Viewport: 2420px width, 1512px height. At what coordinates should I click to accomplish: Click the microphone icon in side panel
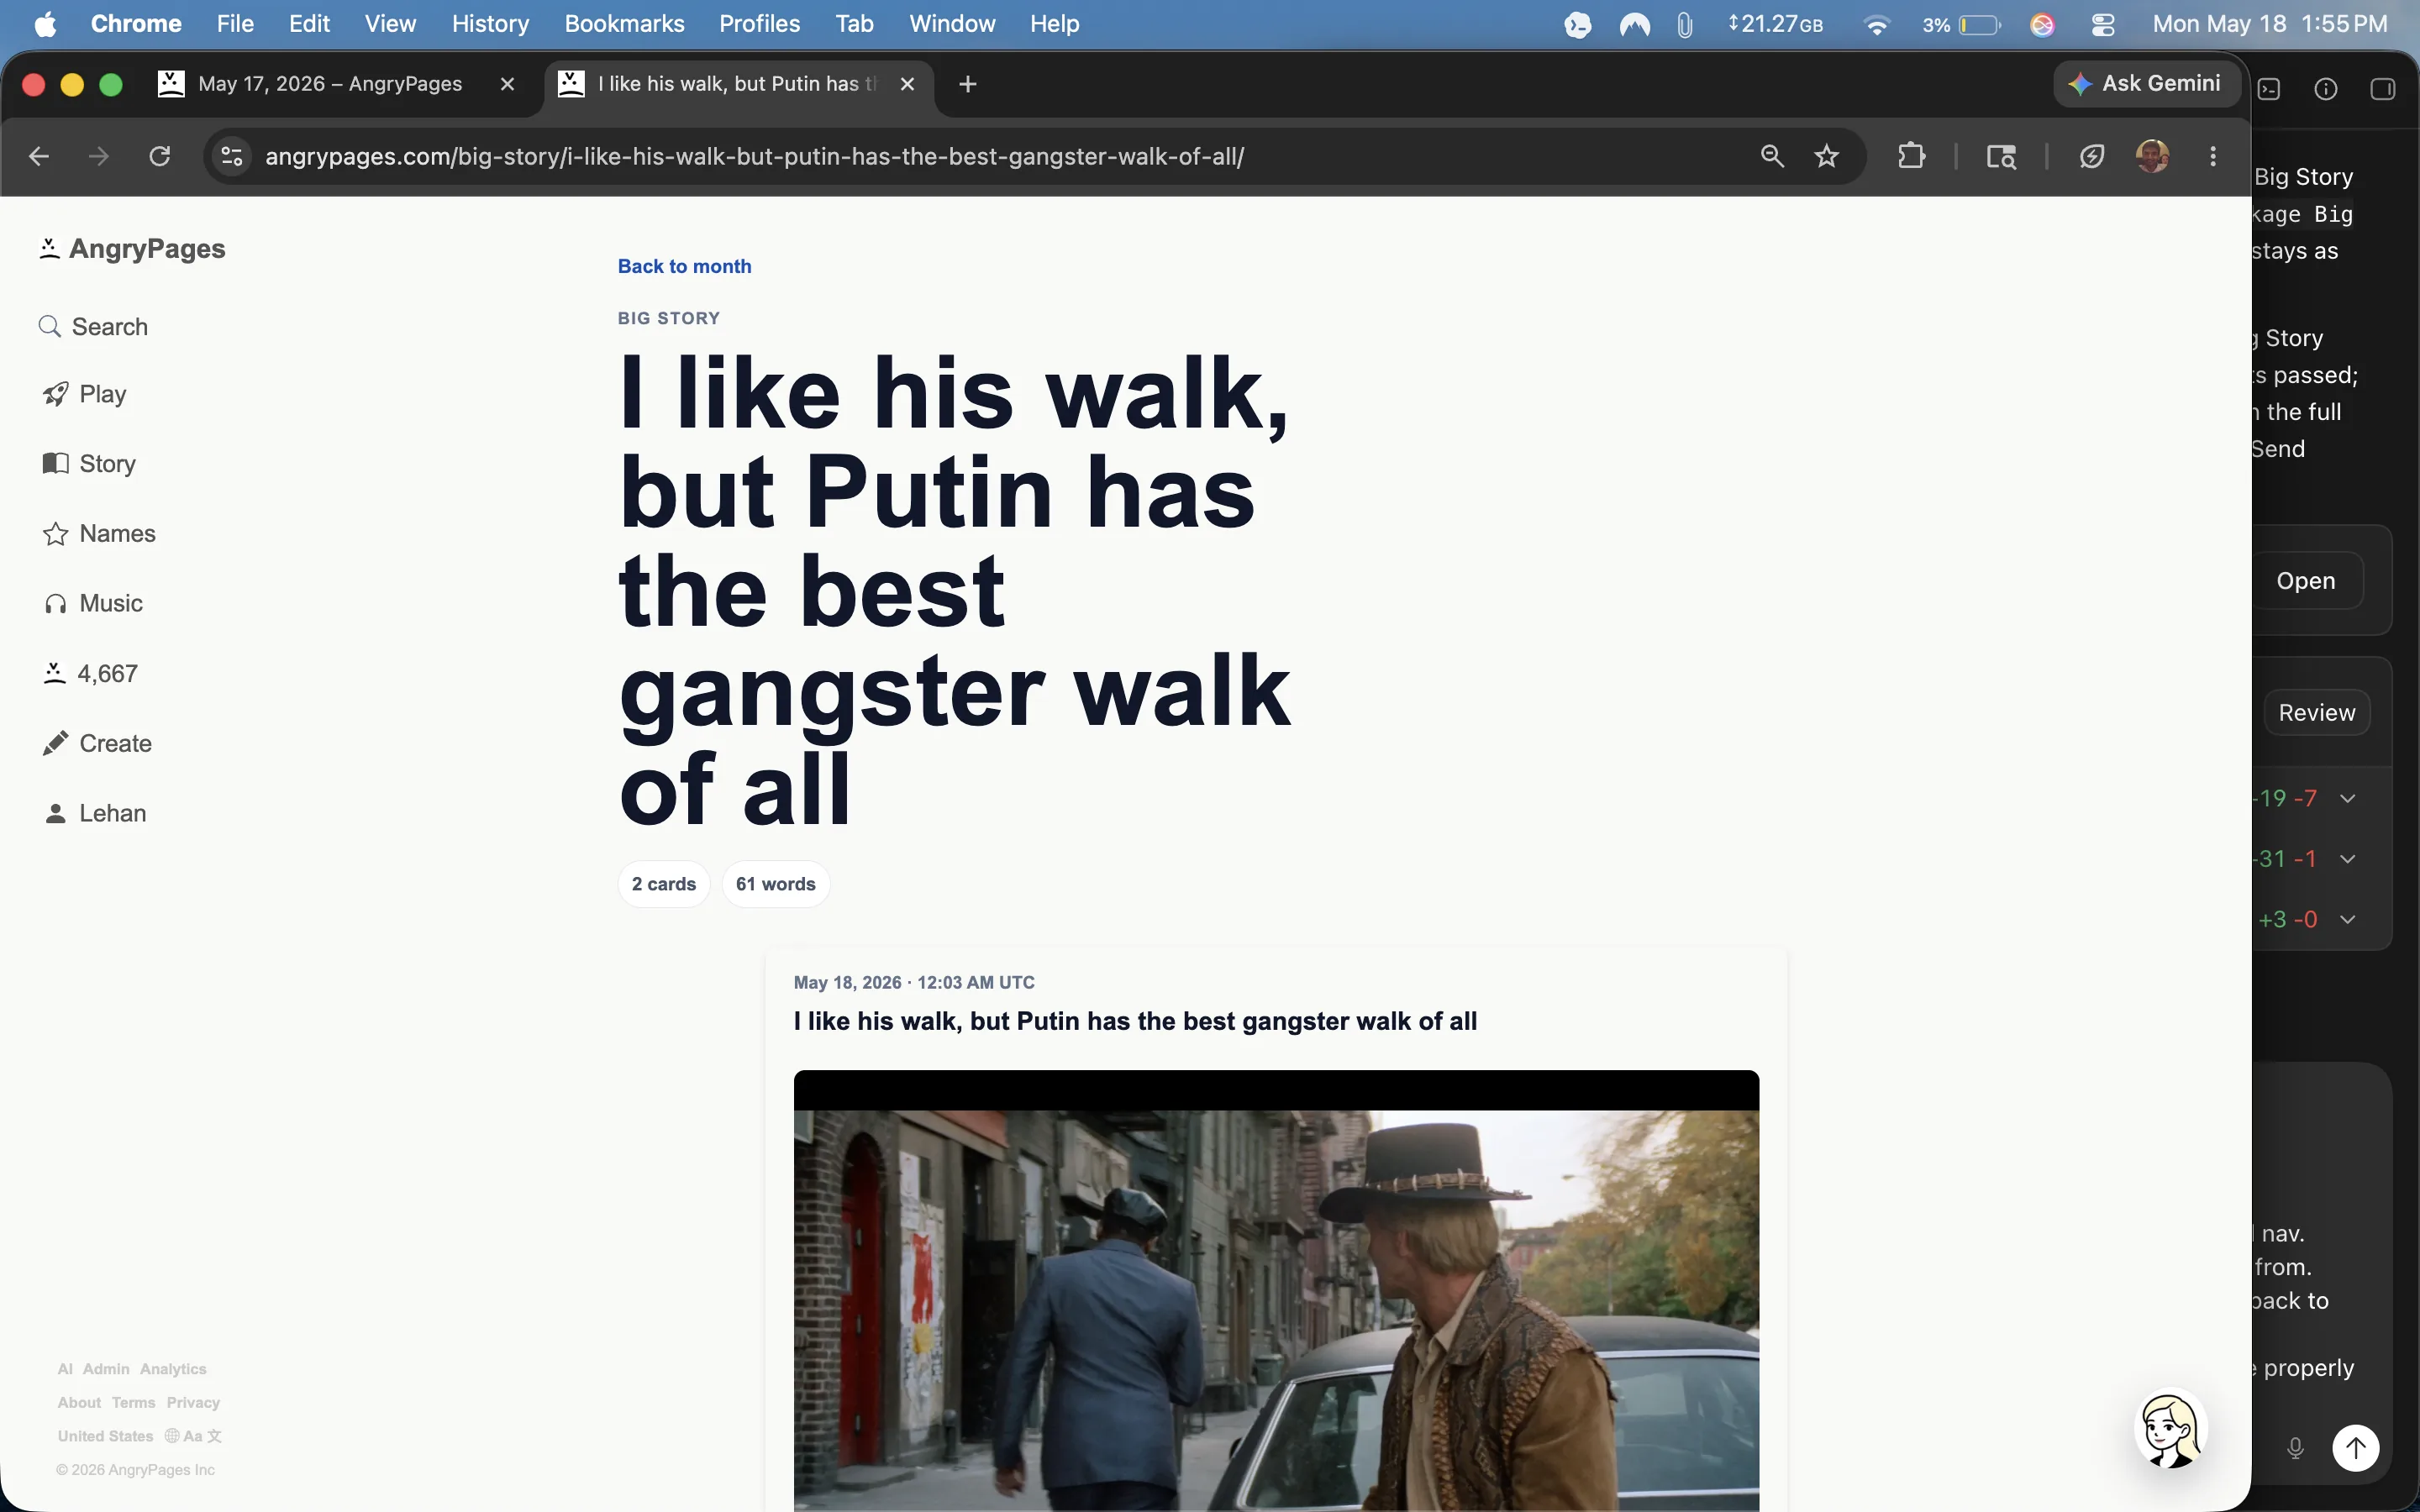click(2296, 1447)
